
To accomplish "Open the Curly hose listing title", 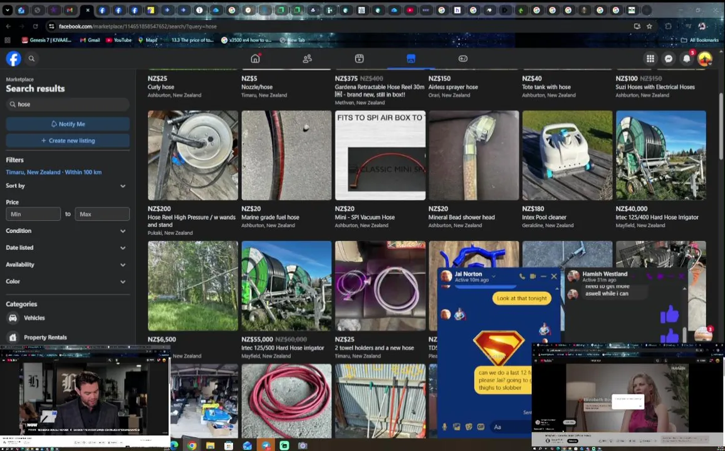I will [160, 87].
